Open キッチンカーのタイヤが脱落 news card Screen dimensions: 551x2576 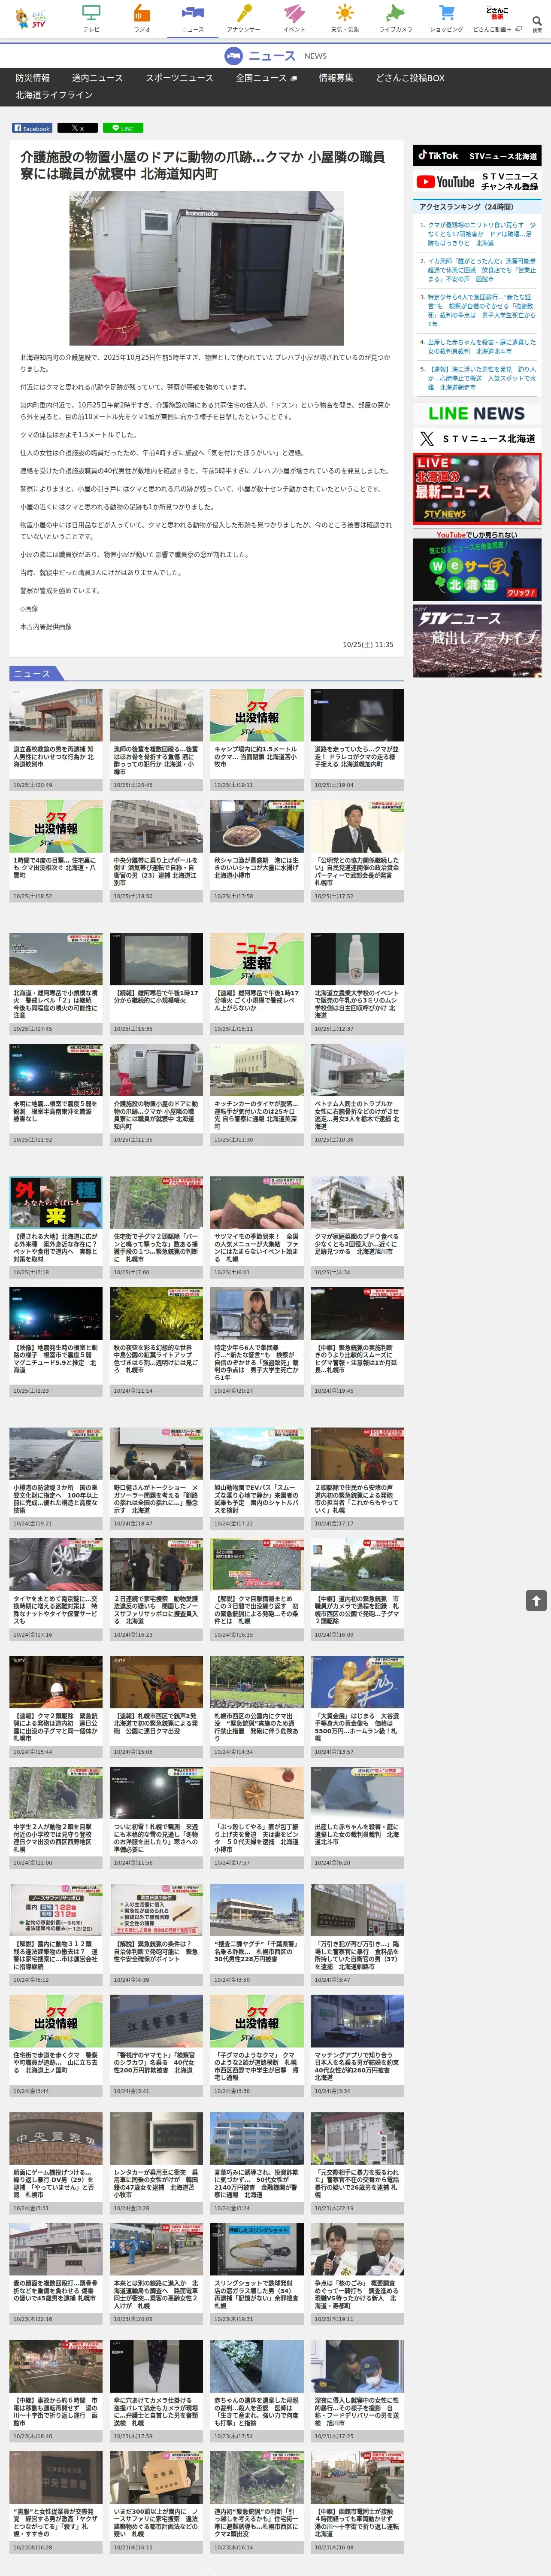pos(257,1094)
